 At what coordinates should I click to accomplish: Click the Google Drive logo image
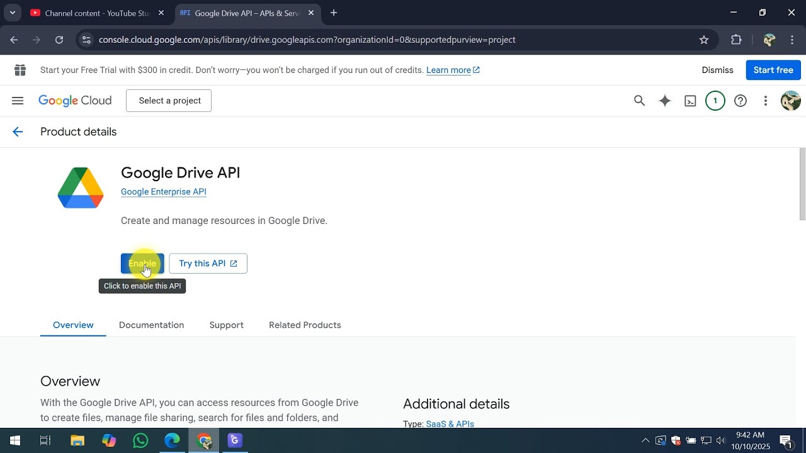[81, 187]
